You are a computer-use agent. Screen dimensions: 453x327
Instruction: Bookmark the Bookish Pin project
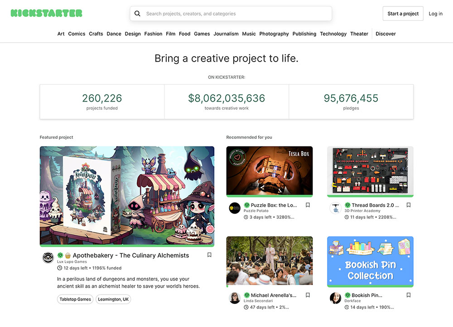tap(409, 295)
